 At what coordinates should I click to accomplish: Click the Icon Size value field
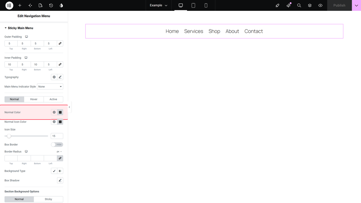[57, 136]
